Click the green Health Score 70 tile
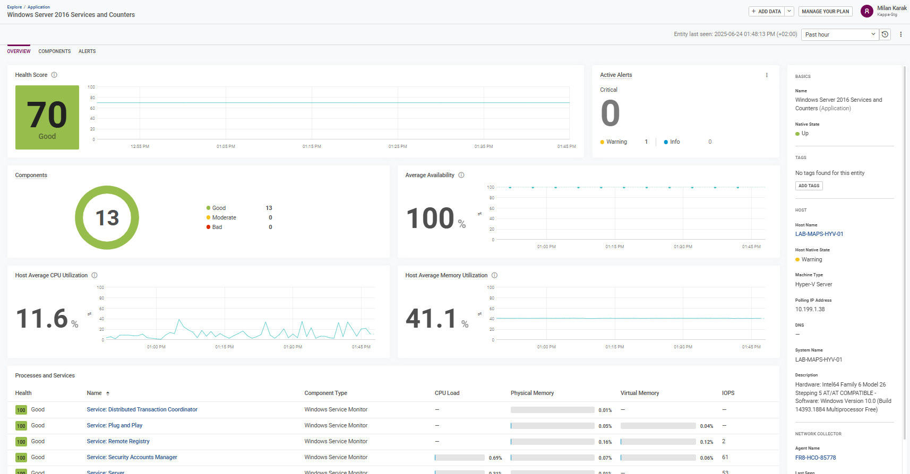The width and height of the screenshot is (910, 474). 47,117
